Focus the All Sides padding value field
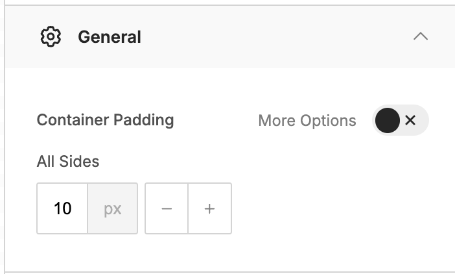Image resolution: width=455 pixels, height=274 pixels. point(62,208)
